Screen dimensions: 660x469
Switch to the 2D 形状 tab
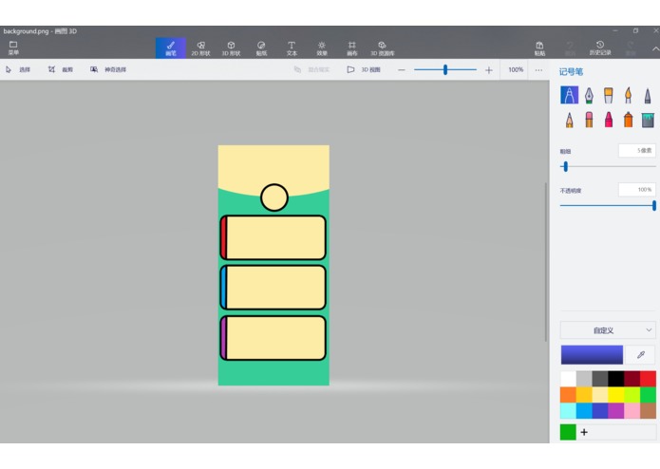coord(200,48)
